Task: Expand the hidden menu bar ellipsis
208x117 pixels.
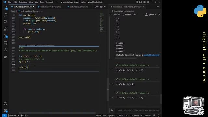Action: tap(57, 2)
